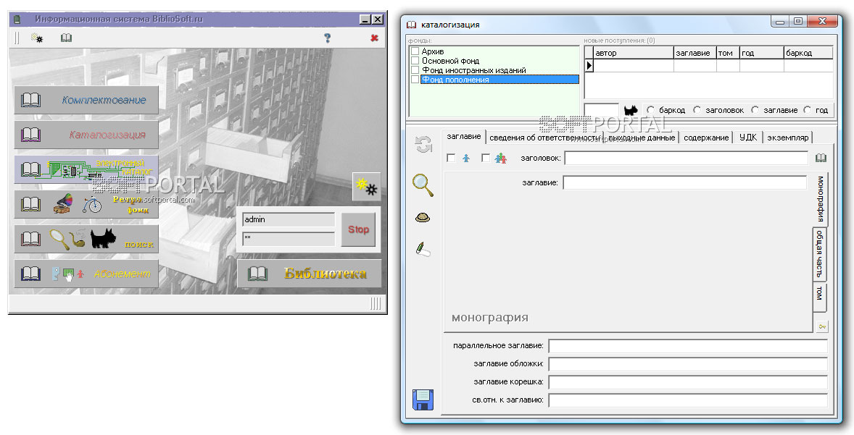
Task: Click the hat icon in the sidebar
Action: point(423,218)
